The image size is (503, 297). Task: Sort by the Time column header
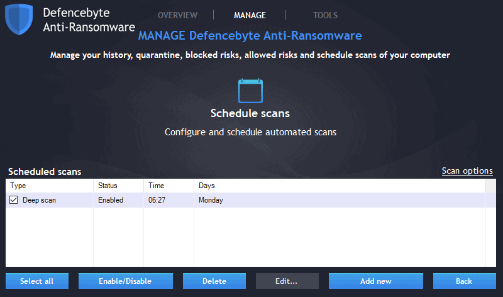(169, 186)
